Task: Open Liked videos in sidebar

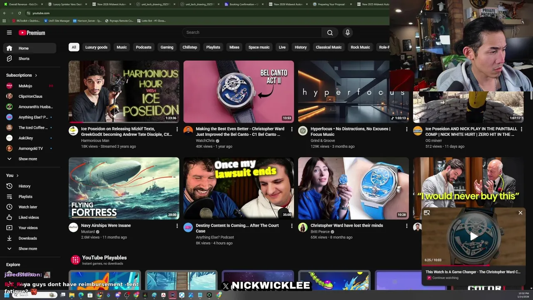Action: coord(29,217)
